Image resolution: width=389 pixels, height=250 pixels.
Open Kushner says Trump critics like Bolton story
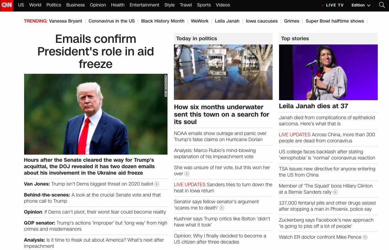point(222,222)
